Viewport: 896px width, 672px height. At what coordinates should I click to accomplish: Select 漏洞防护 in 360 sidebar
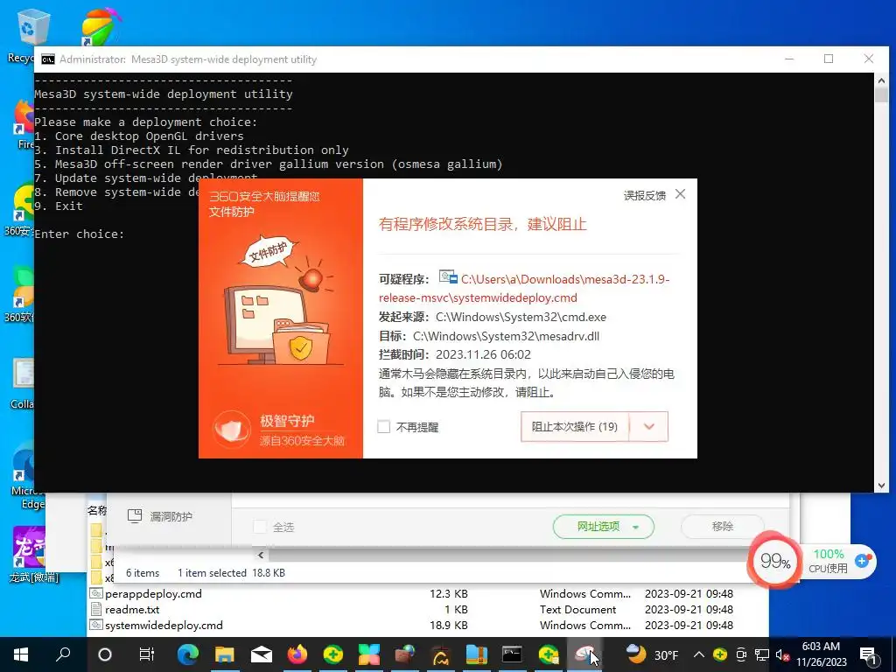pyautogui.click(x=160, y=516)
